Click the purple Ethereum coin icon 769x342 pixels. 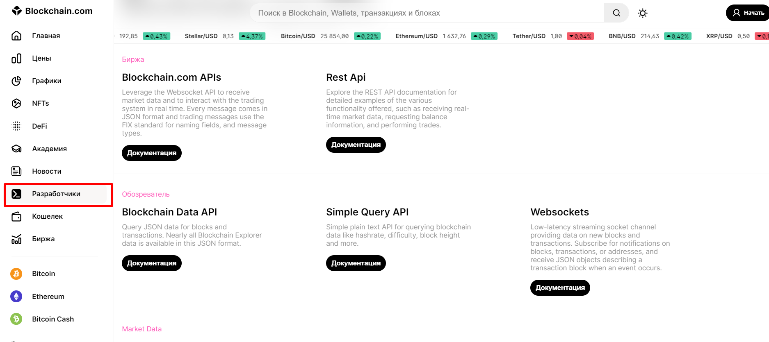(16, 297)
